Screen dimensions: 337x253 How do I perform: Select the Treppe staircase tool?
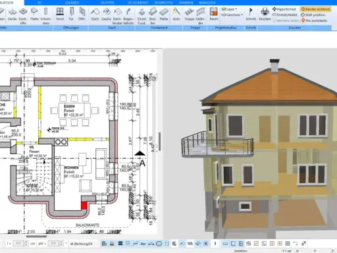[190, 14]
